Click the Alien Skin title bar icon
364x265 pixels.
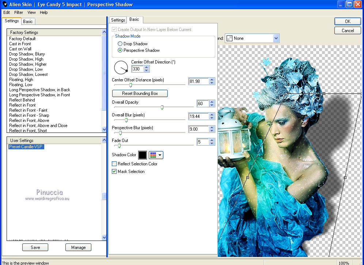(x=5, y=4)
